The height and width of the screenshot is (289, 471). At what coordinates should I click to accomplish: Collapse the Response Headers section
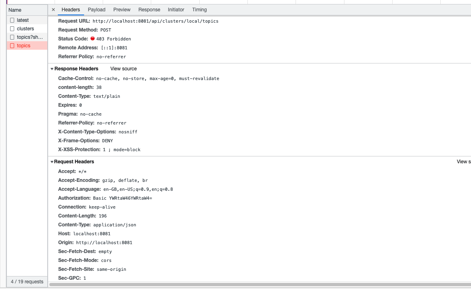tap(52, 68)
